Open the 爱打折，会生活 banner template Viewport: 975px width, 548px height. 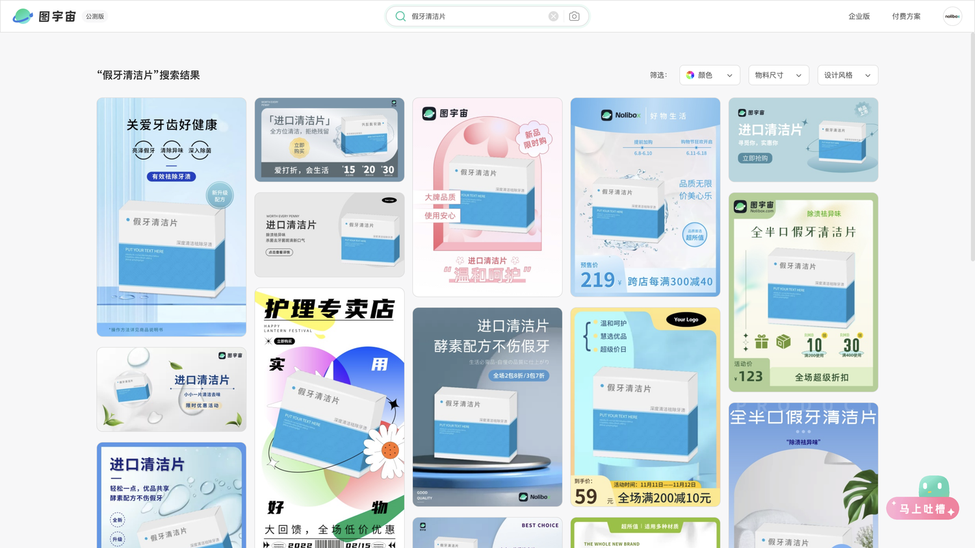[x=330, y=140]
